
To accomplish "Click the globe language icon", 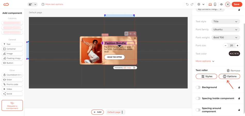I will 199,4.
